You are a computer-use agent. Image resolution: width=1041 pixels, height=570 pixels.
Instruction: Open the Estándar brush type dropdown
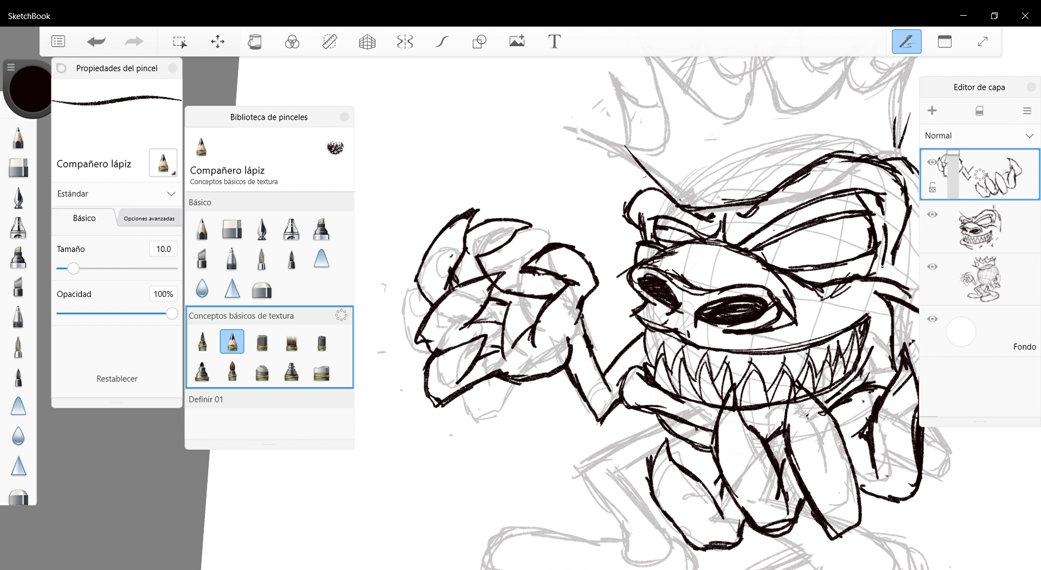click(x=117, y=194)
